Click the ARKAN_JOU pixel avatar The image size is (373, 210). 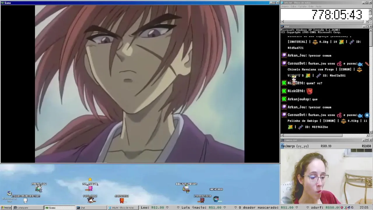39,189
